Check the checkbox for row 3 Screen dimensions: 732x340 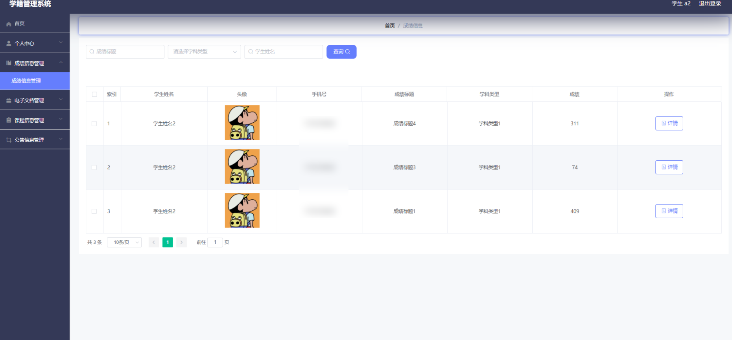94,211
